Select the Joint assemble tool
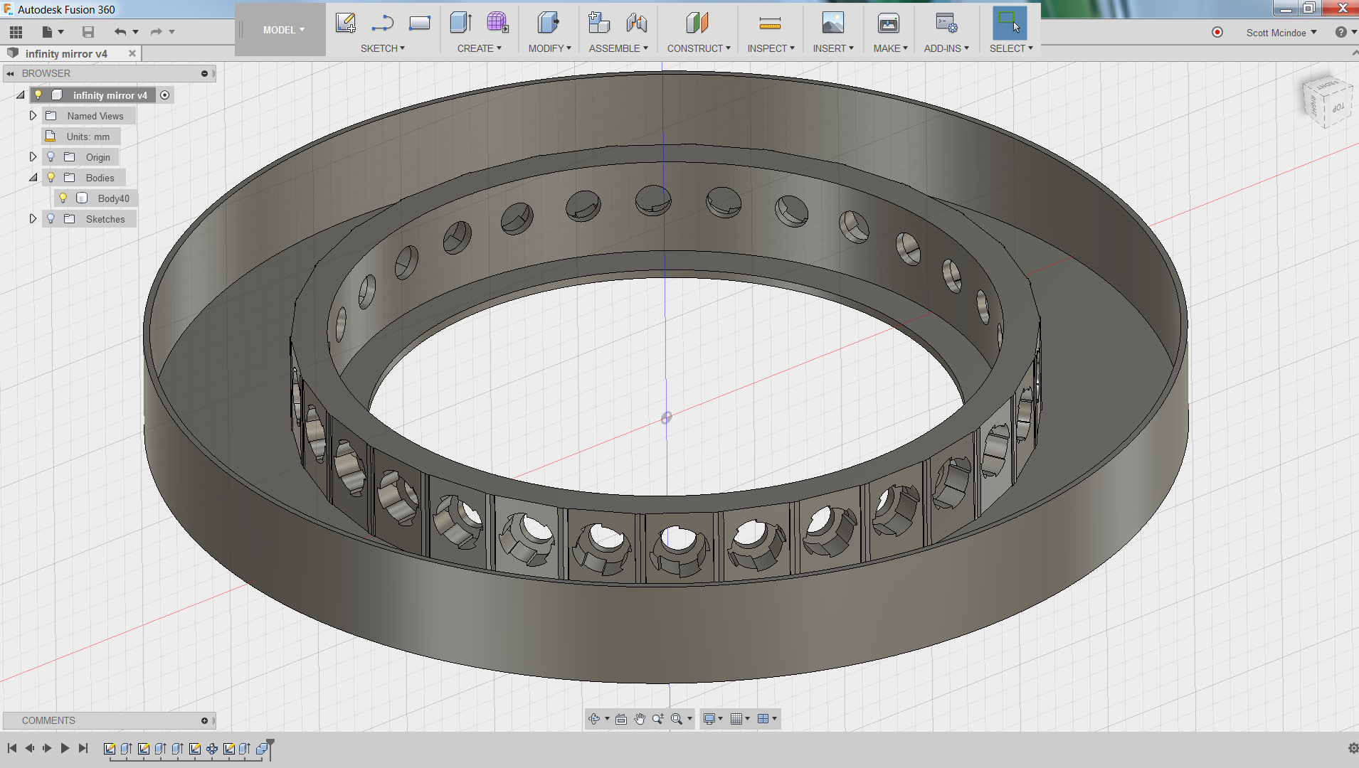Image resolution: width=1359 pixels, height=768 pixels. point(637,23)
